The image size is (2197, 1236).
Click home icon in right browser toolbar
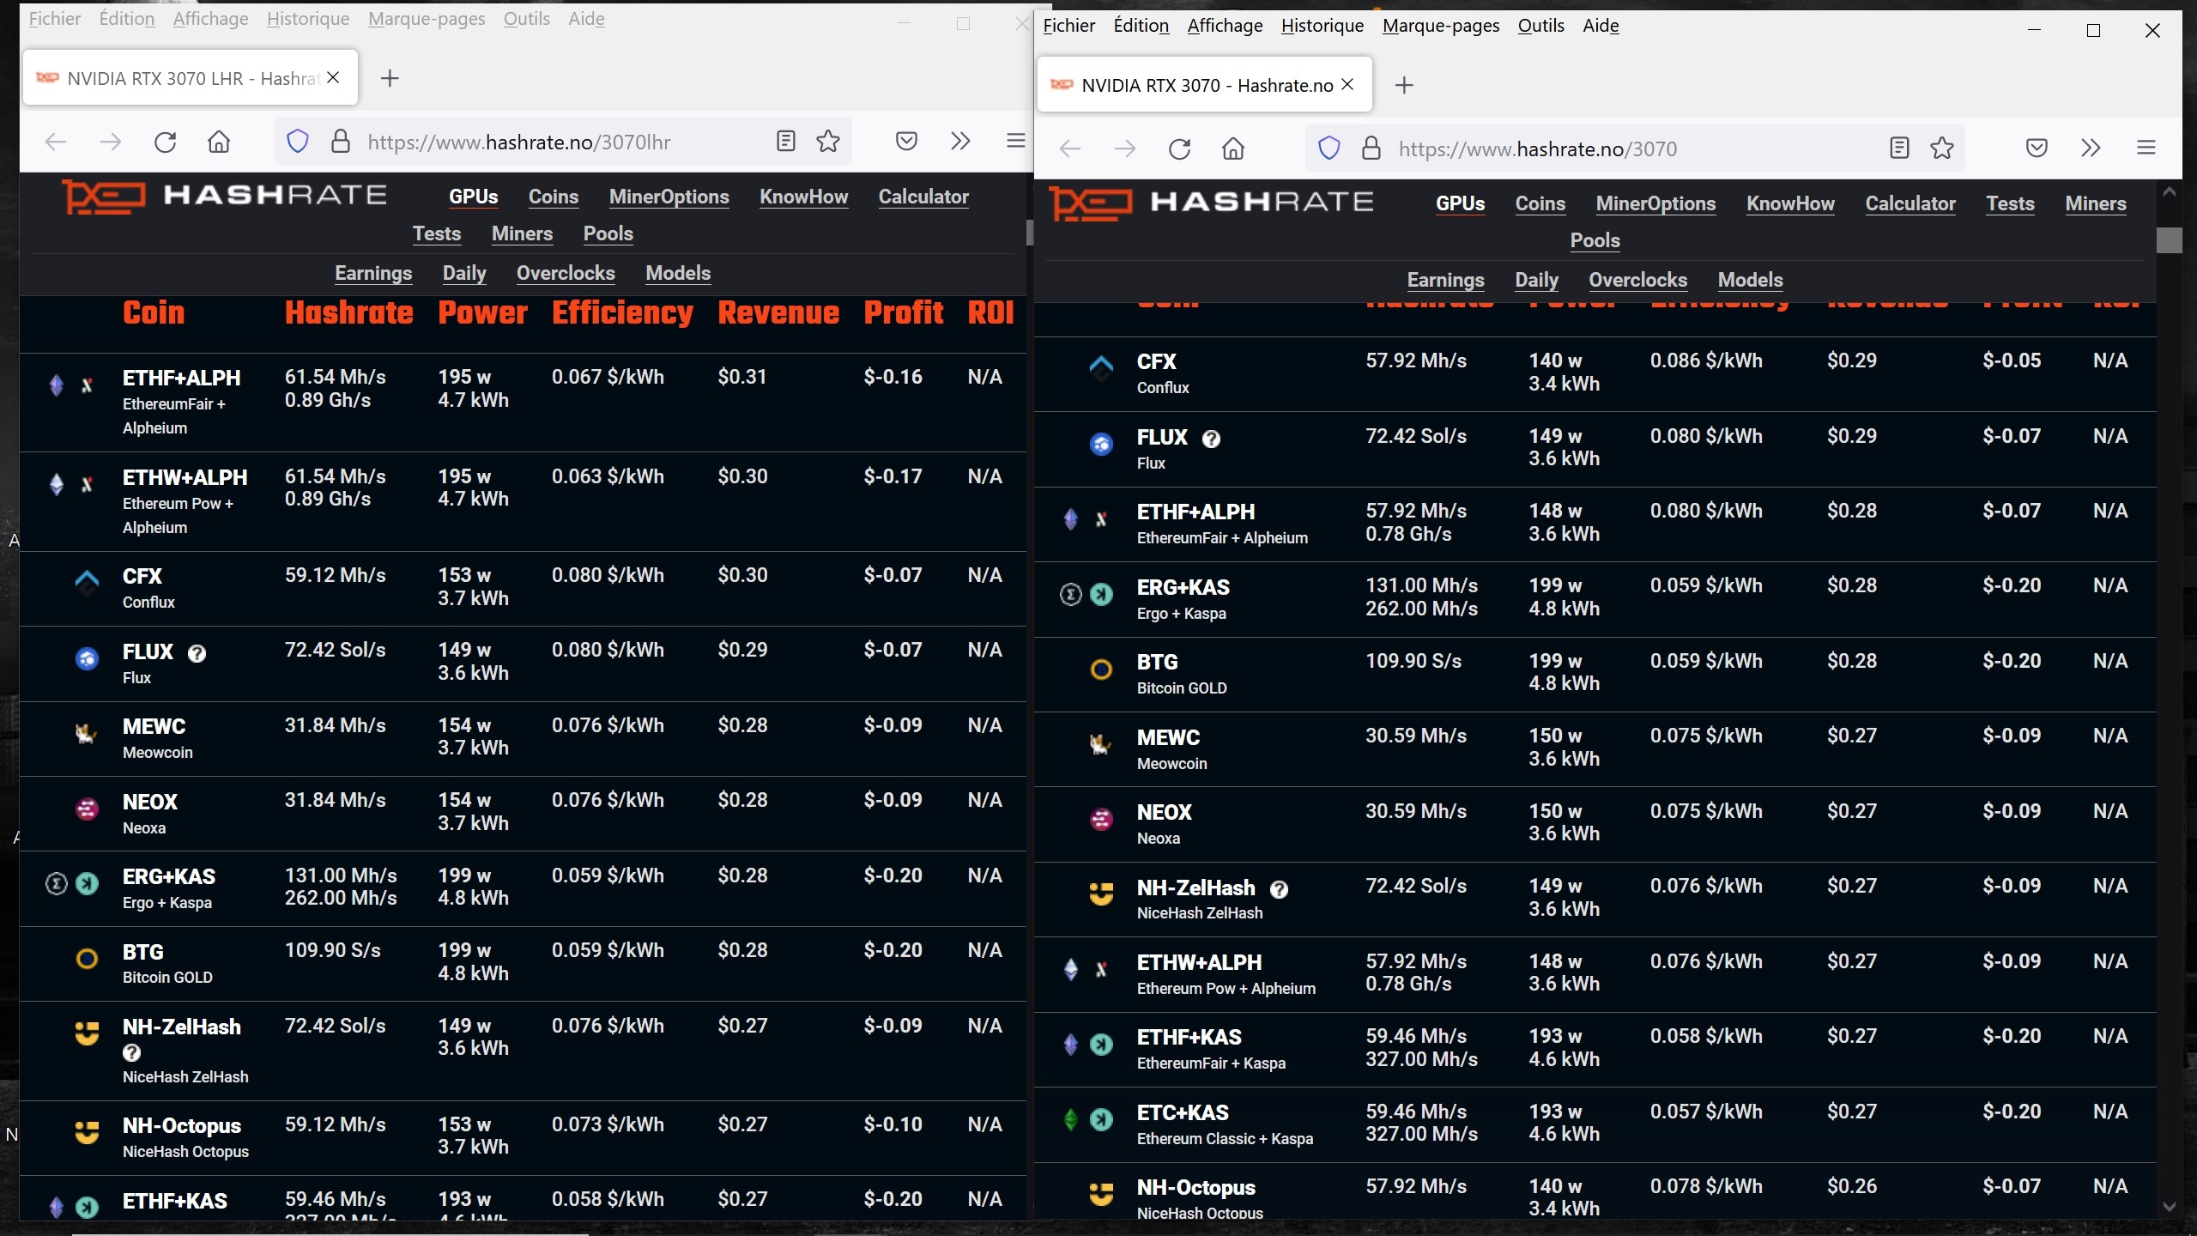[x=1232, y=148]
